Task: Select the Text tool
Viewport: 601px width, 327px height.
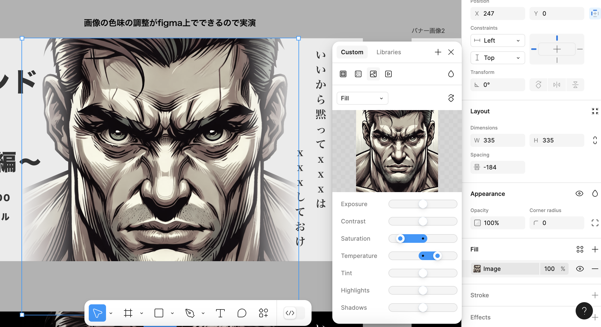Action: (220, 313)
